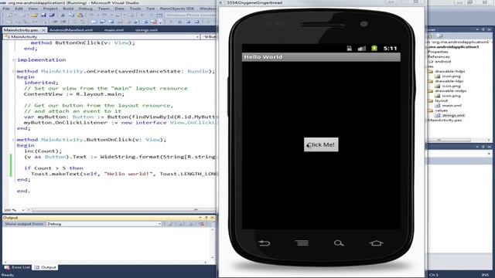Open the Windows Phone Emulator target dropdown
495x278 pixels.
pyautogui.click(x=190, y=15)
